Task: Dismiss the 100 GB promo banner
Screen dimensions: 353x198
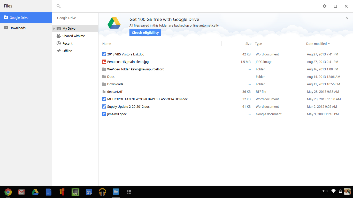Action: click(x=347, y=19)
